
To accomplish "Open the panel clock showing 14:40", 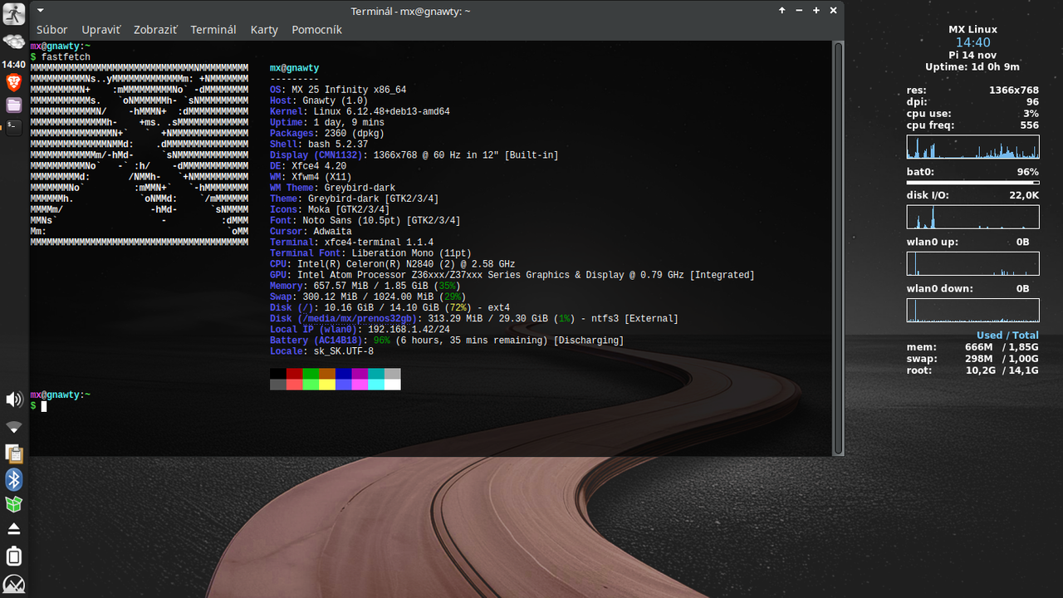I will click(13, 64).
